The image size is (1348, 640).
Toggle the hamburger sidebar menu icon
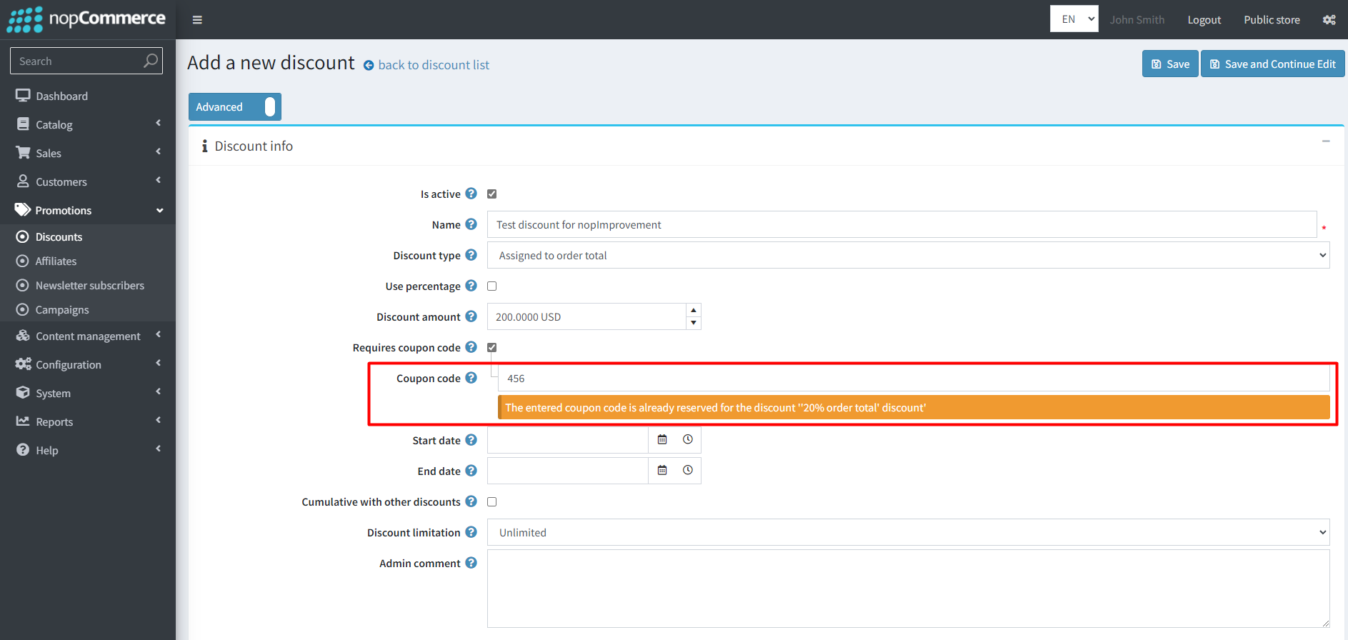[197, 20]
